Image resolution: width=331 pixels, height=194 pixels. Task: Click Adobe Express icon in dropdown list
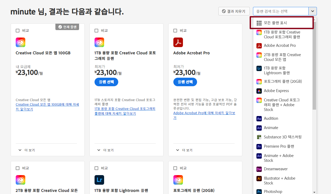point(259,91)
